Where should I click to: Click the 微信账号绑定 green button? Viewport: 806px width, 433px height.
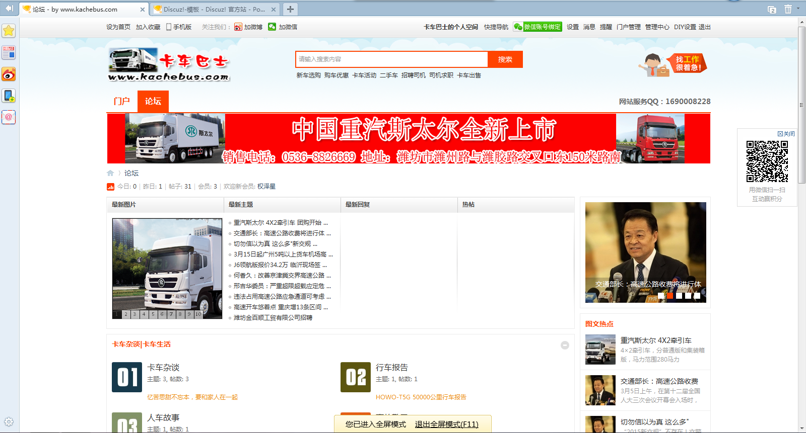tap(538, 27)
